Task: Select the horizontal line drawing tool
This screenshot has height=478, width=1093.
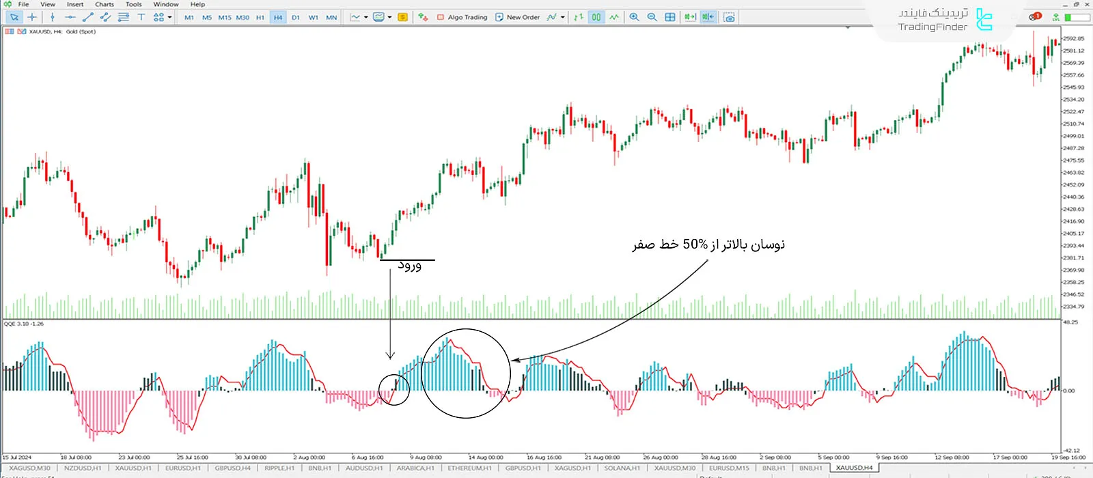Action: (x=70, y=17)
